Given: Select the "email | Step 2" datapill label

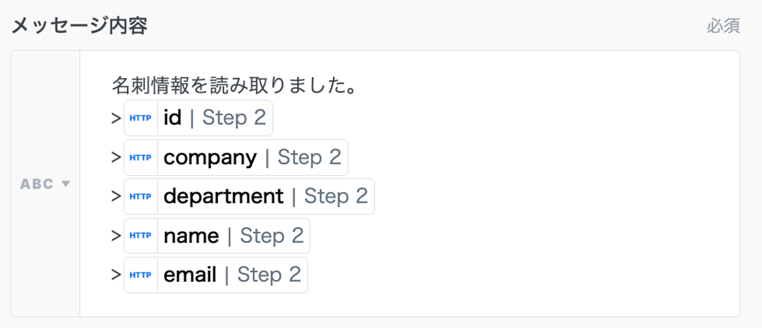Looking at the screenshot, I should pyautogui.click(x=232, y=275).
